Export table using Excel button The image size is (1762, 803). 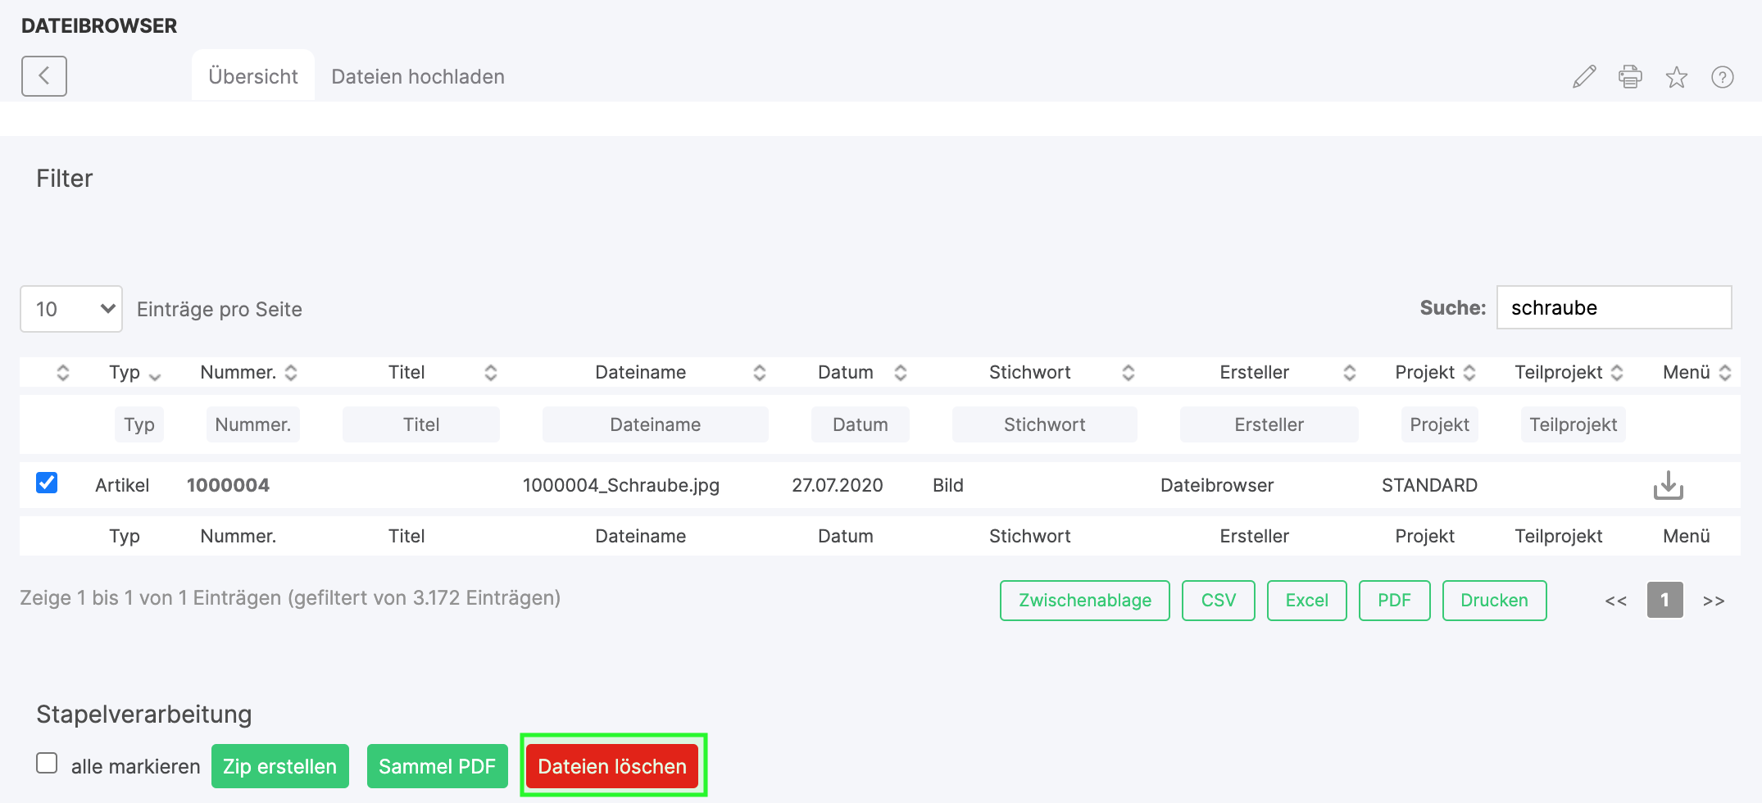pyautogui.click(x=1306, y=601)
